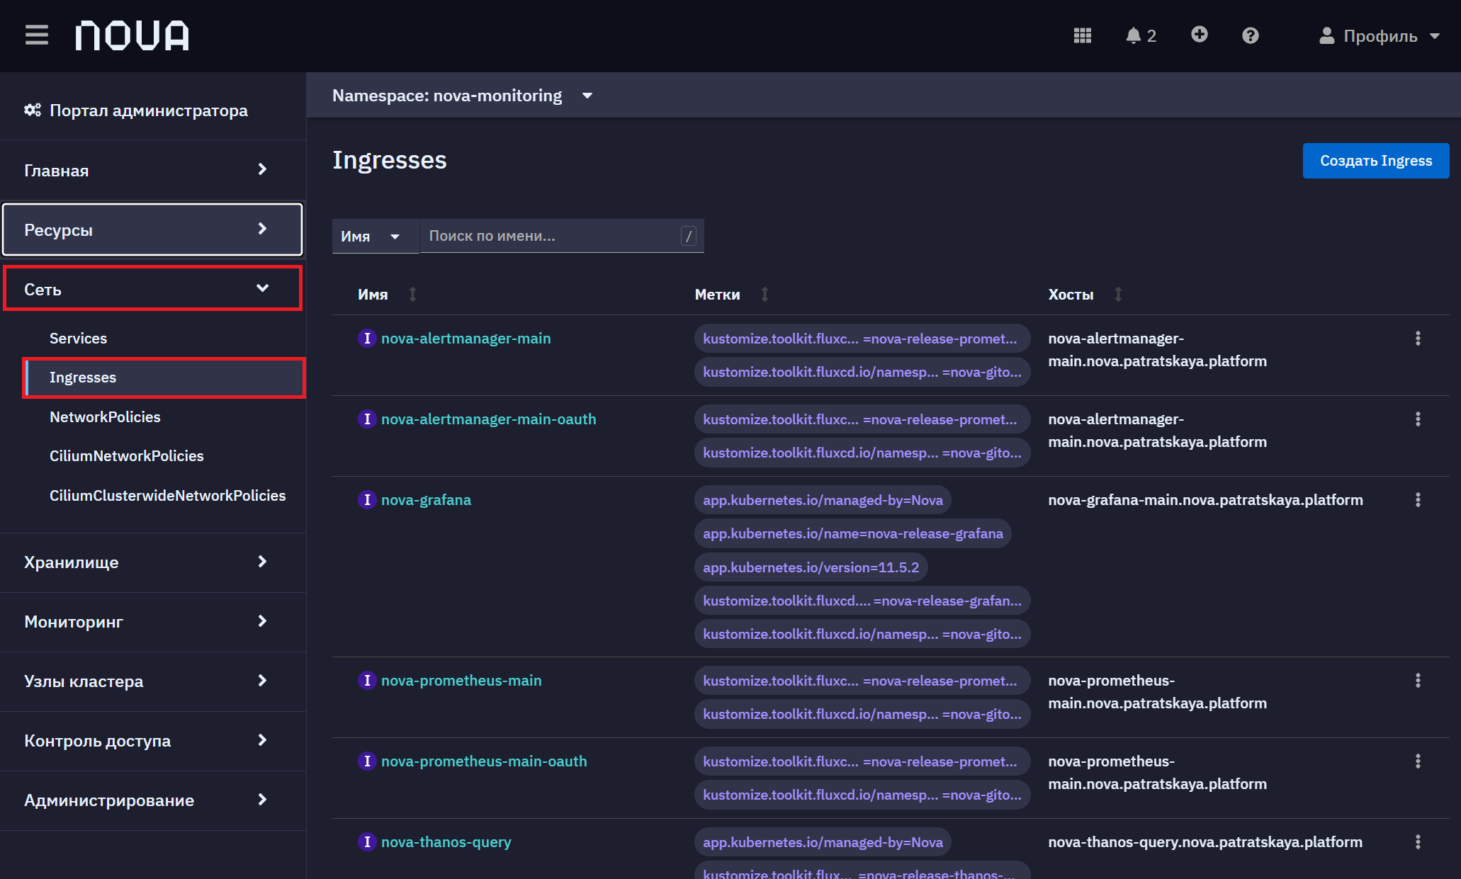This screenshot has height=879, width=1461.
Task: Sort table by Хосты column arrows
Action: coord(1118,294)
